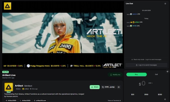Click the TROLL token icon in the ticker
This screenshot has width=170, height=102.
[x=71, y=66]
